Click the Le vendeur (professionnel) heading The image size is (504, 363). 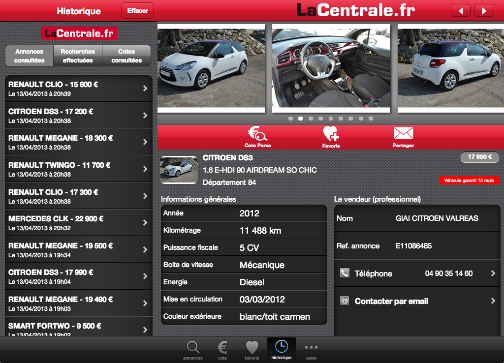point(378,199)
